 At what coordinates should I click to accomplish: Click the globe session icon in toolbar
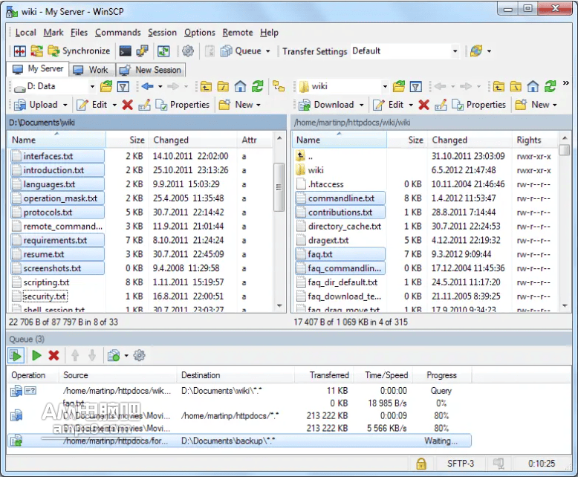pyautogui.click(x=476, y=51)
